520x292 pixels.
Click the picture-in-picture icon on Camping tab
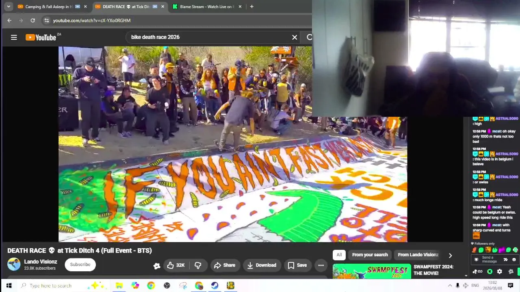pos(78,6)
